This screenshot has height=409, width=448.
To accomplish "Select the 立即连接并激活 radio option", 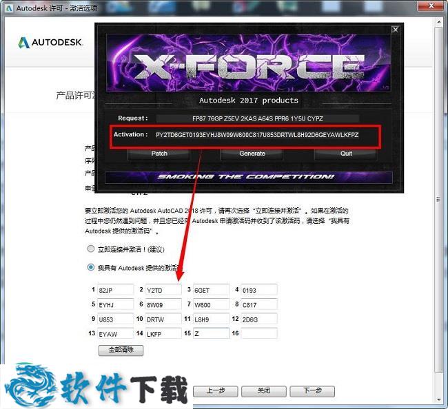I will pyautogui.click(x=90, y=249).
